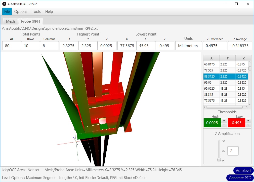Decrease the Low threshold with down arrow
The width and height of the screenshot is (254, 182).
(248, 125)
